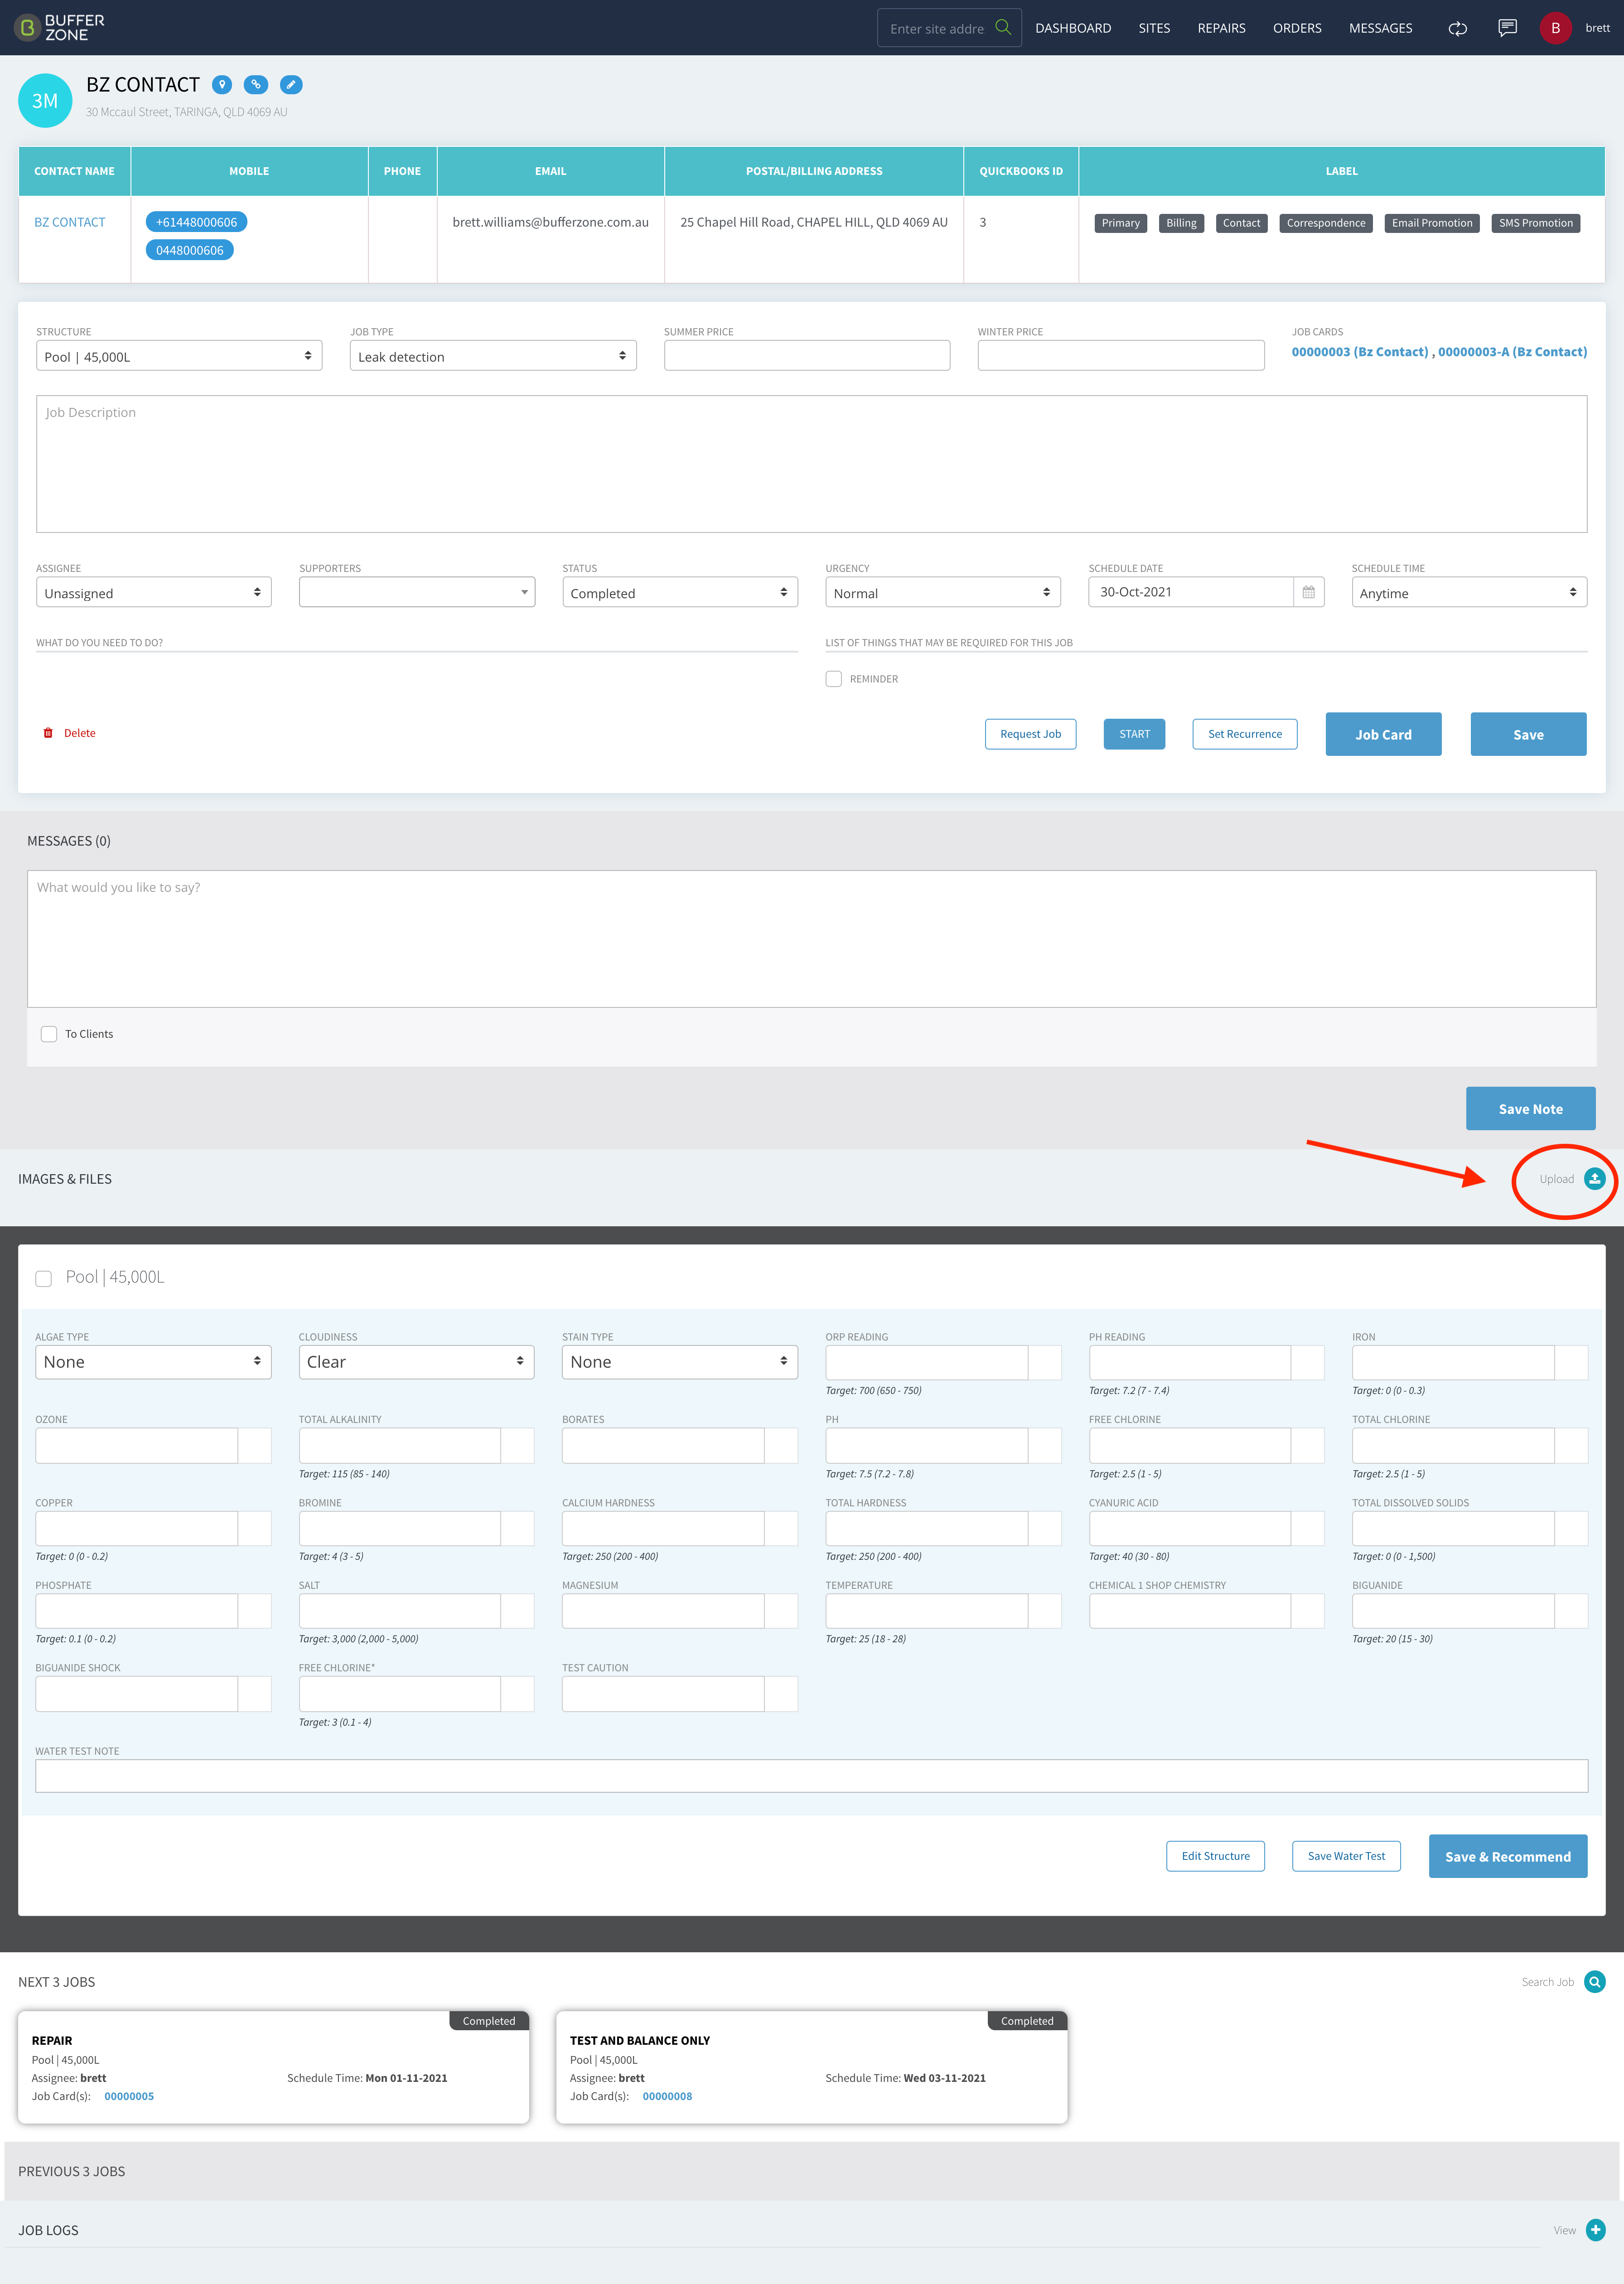Click the Job Card button
Viewport: 1624px width, 2284px height.
pyautogui.click(x=1383, y=734)
